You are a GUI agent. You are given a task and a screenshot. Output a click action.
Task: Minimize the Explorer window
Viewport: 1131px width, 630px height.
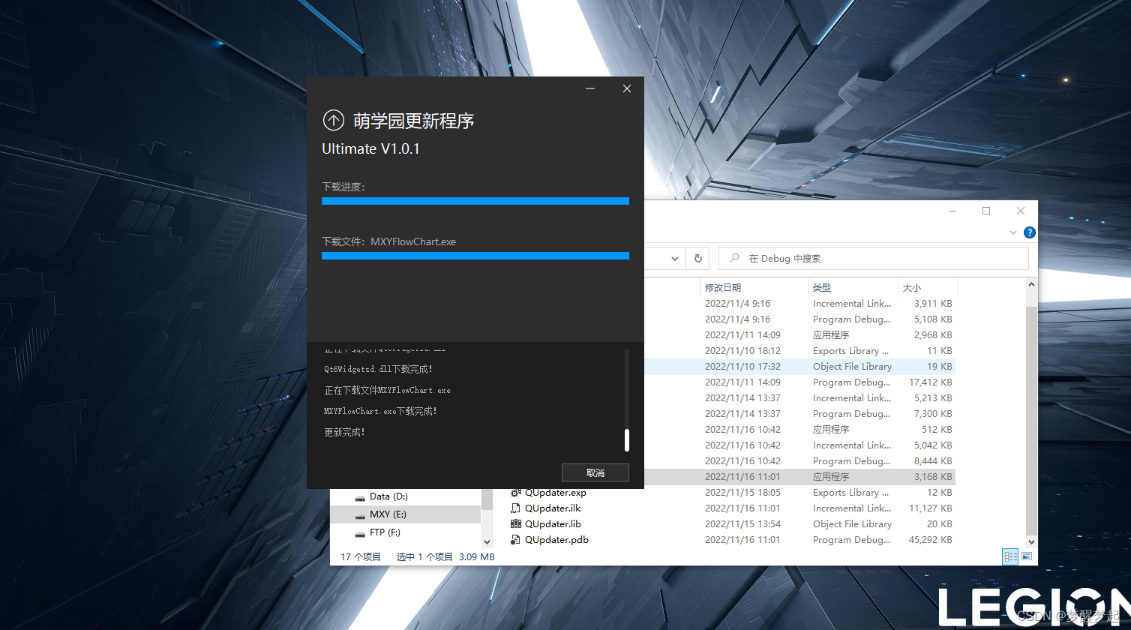pos(952,211)
